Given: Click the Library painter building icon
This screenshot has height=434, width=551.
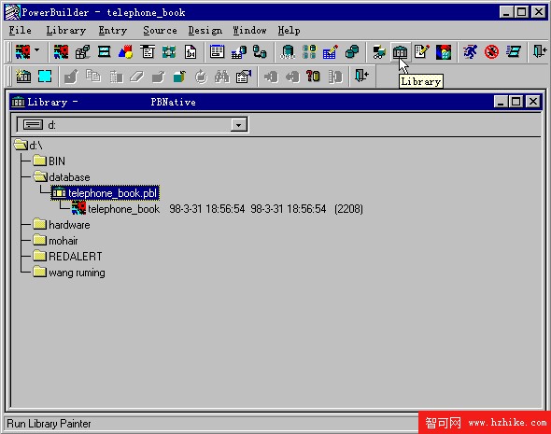Looking at the screenshot, I should pyautogui.click(x=400, y=52).
